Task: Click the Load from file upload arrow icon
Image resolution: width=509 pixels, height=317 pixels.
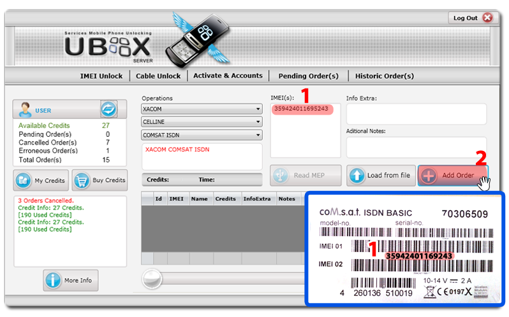Action: pyautogui.click(x=357, y=175)
